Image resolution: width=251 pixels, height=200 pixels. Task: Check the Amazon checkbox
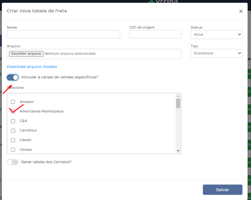pyautogui.click(x=13, y=102)
